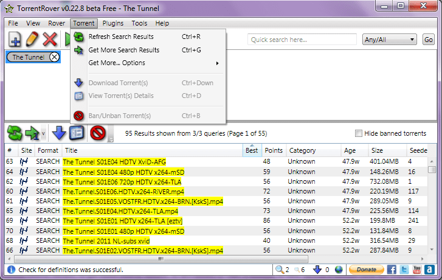Click the pencil edit search icon
Screen dimensions: 442x280
tap(32, 39)
